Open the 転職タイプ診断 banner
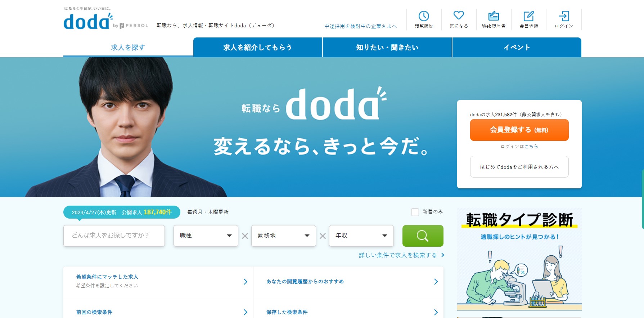644x318 pixels. [519, 259]
